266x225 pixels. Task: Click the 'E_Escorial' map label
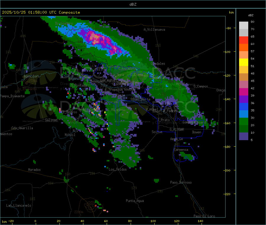click(110, 102)
